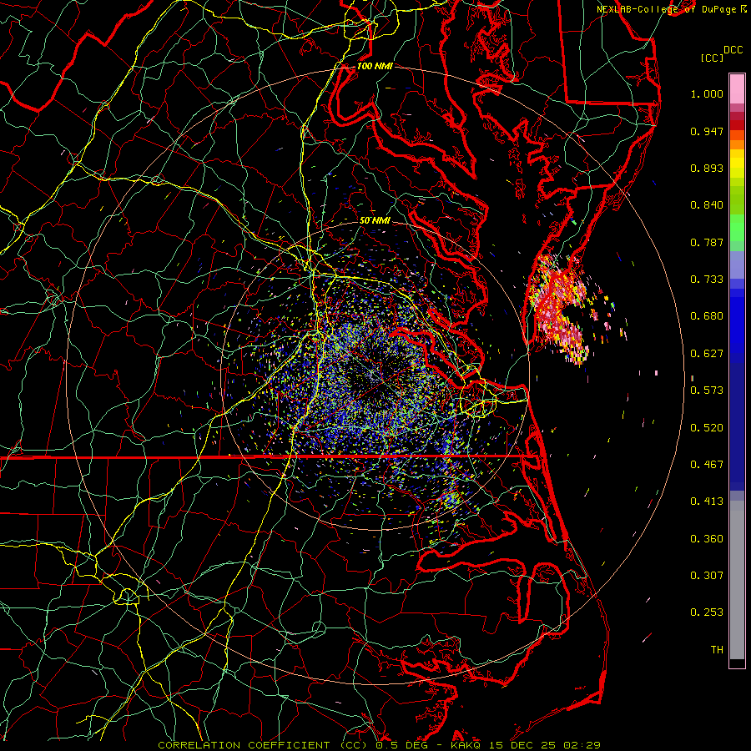This screenshot has height=751, width=751.
Task: Click the 50 NMI range ring label
Action: [x=375, y=221]
